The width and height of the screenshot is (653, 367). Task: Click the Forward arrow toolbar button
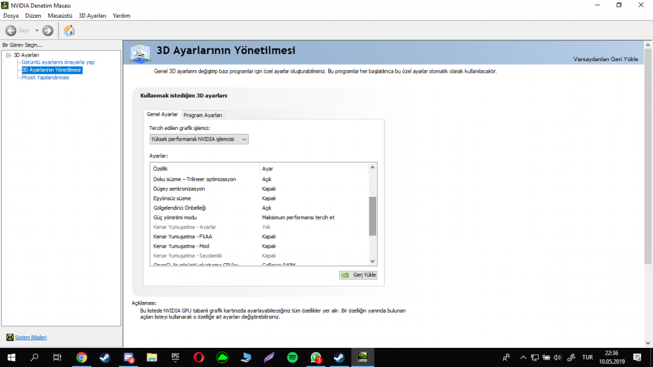tap(48, 31)
